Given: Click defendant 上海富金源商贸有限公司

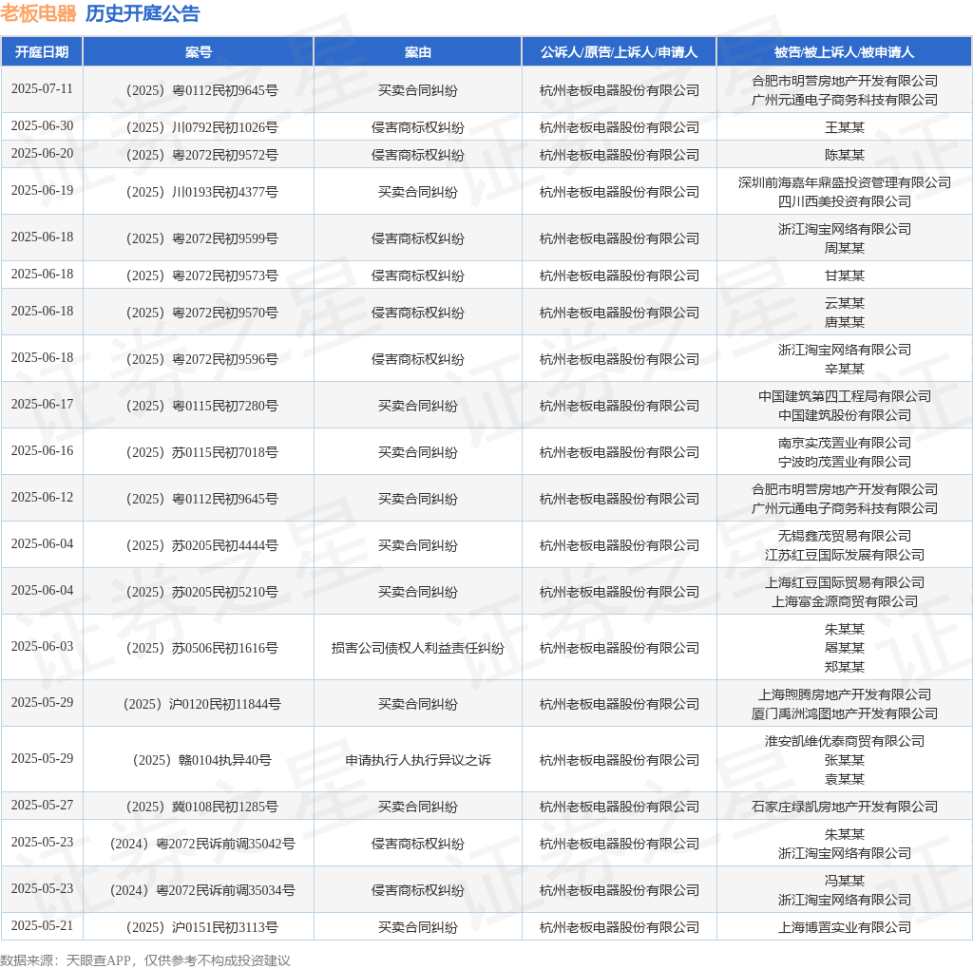Looking at the screenshot, I should (845, 601).
